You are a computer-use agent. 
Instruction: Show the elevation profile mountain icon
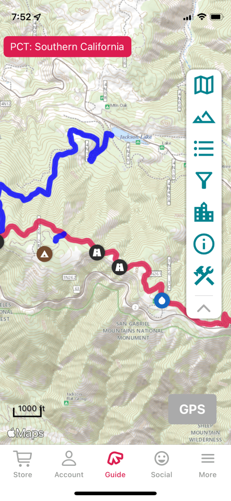click(x=204, y=117)
